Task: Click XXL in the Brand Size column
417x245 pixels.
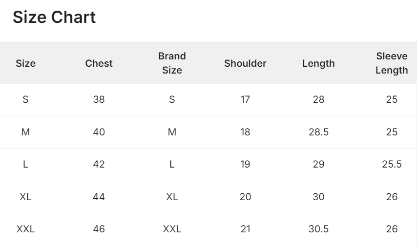Action: 172,229
